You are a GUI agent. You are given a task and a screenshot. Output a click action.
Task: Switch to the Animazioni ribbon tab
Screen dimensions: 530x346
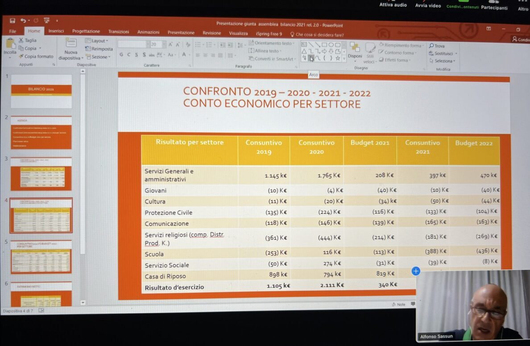point(148,32)
